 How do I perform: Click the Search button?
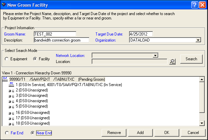(191, 59)
